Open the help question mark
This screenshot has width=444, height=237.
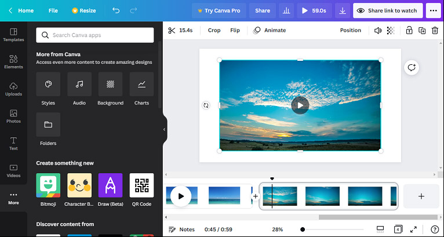(x=435, y=229)
